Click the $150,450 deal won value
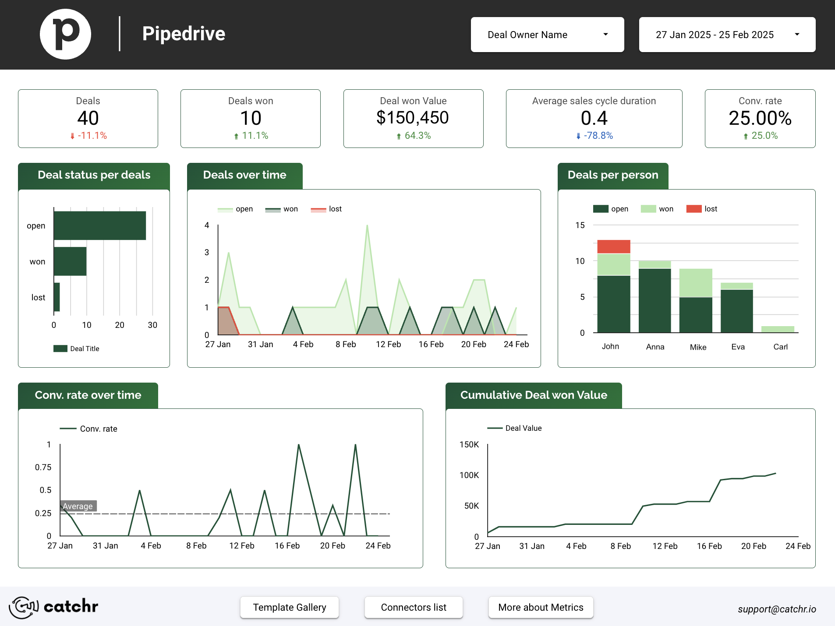The width and height of the screenshot is (835, 626). pyautogui.click(x=413, y=118)
